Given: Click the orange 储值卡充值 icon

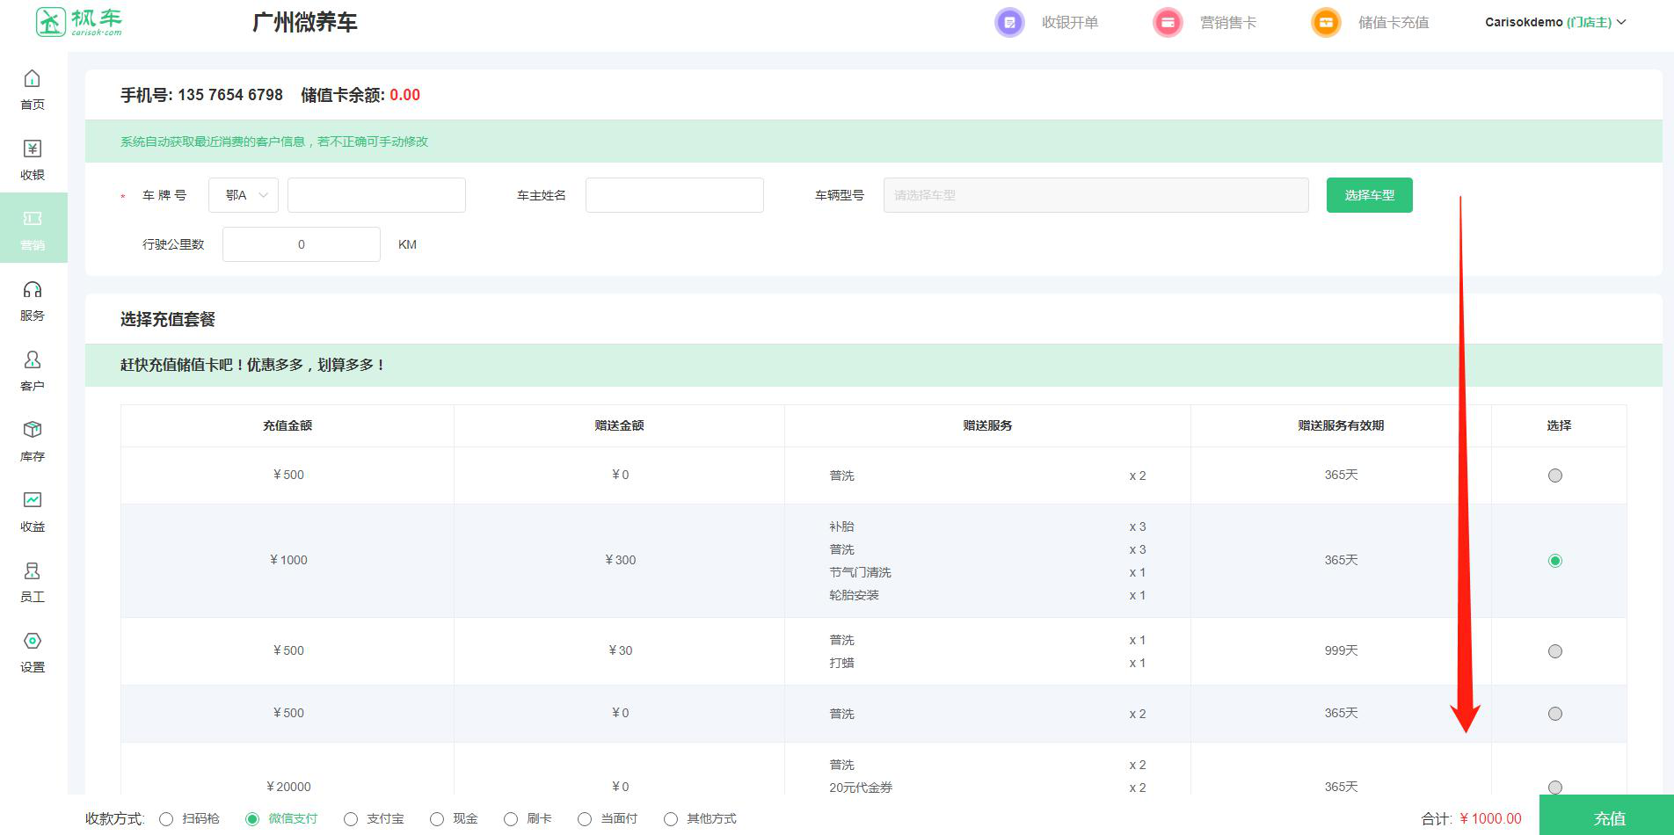Looking at the screenshot, I should pyautogui.click(x=1326, y=23).
